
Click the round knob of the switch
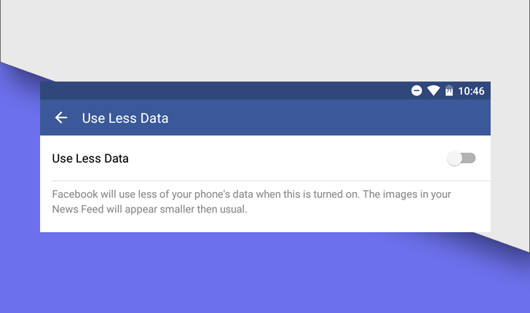pos(455,158)
